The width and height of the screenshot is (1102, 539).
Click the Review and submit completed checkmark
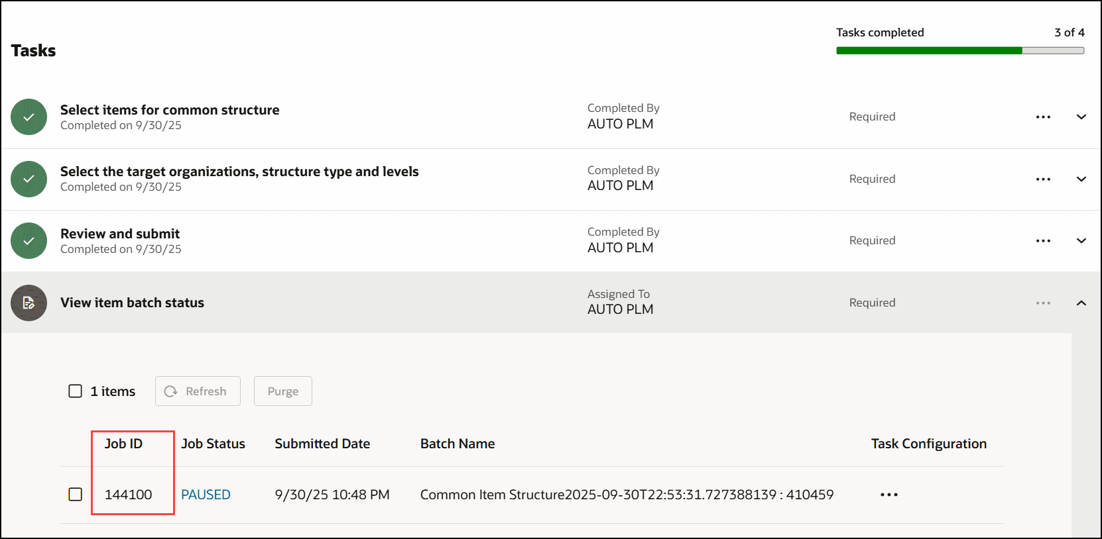point(29,241)
